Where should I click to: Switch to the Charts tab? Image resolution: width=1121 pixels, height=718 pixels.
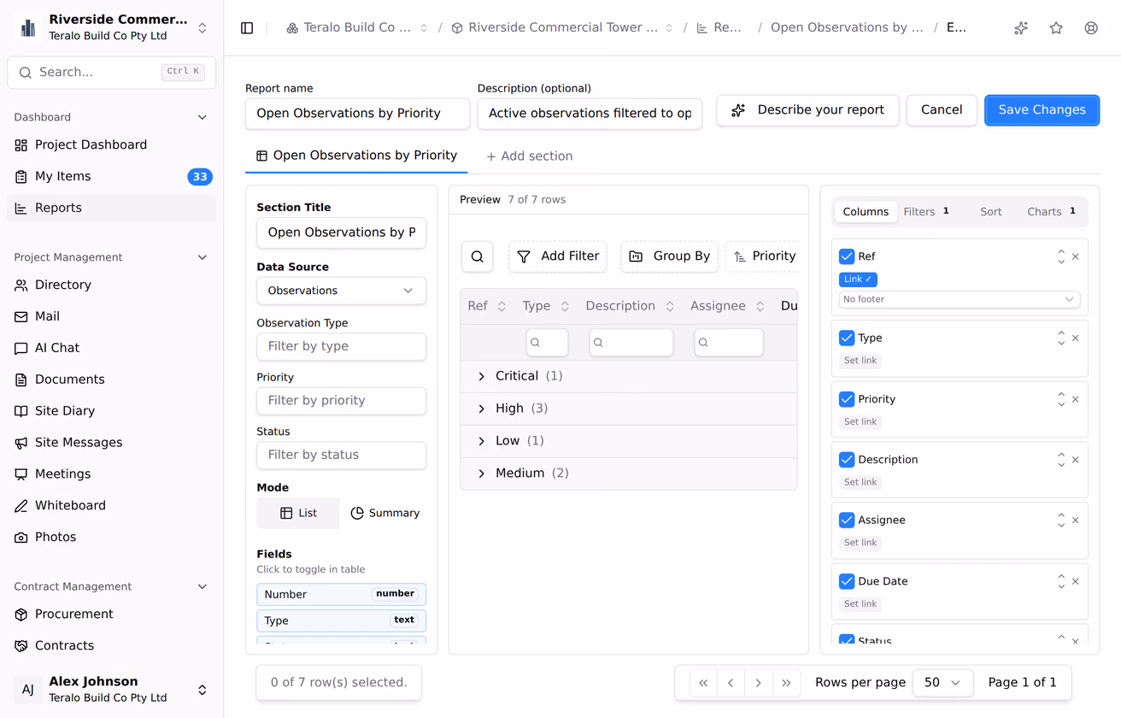(x=1052, y=212)
